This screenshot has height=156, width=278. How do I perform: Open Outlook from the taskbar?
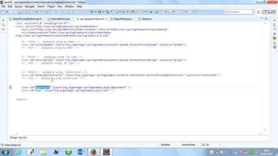[81, 152]
